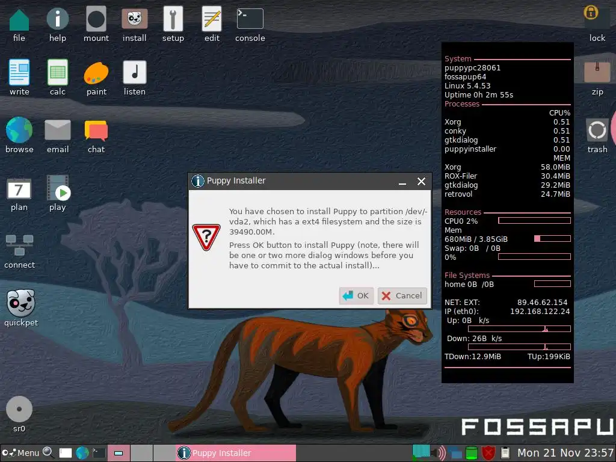This screenshot has width=616, height=462.
Task: Open the file manager desktop icon
Action: [x=19, y=20]
